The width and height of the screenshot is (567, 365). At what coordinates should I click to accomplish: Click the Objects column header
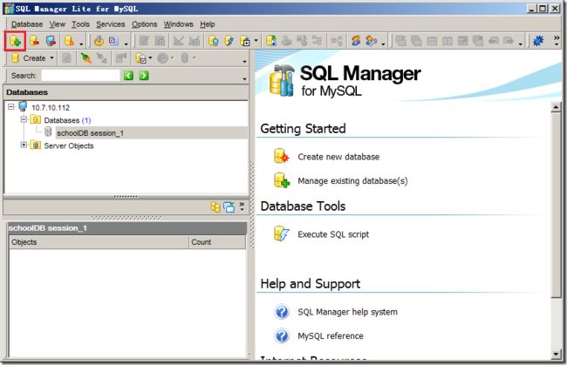(x=99, y=242)
